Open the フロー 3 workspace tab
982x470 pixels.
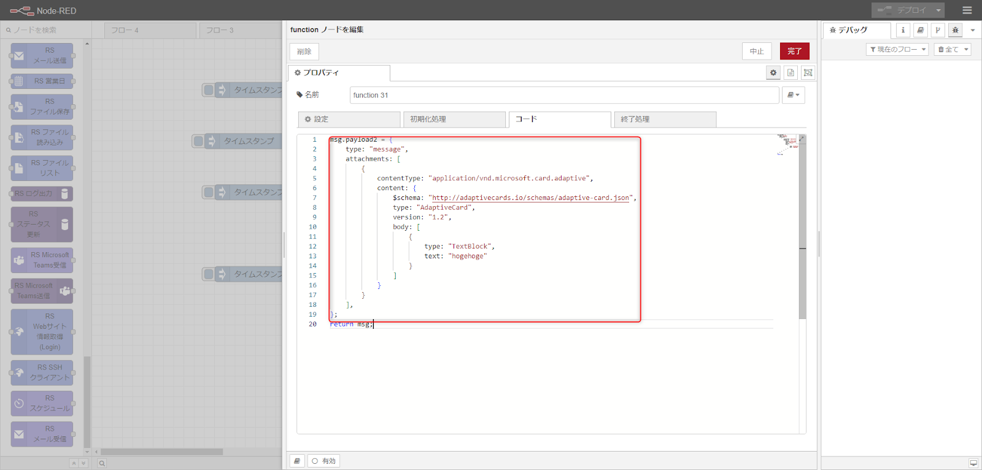click(x=241, y=30)
